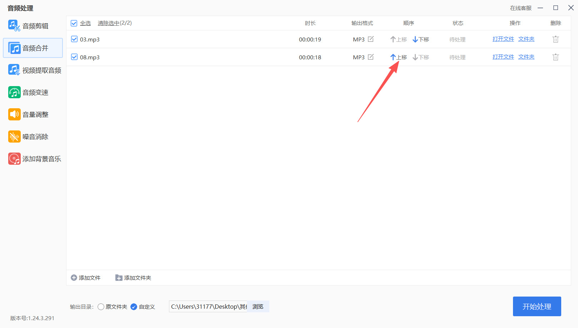Click the 00:00:18 duration cell
578x328 pixels.
(x=310, y=57)
